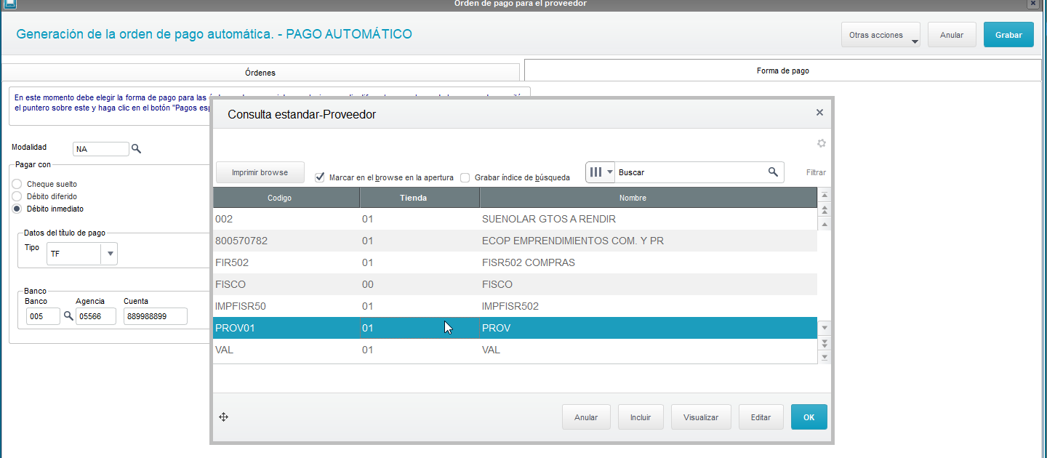Select the FIR502 supplier row
Image resolution: width=1047 pixels, height=458 pixels.
point(515,262)
